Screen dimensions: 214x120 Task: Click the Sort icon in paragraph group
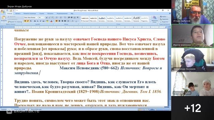(x=75, y=18)
